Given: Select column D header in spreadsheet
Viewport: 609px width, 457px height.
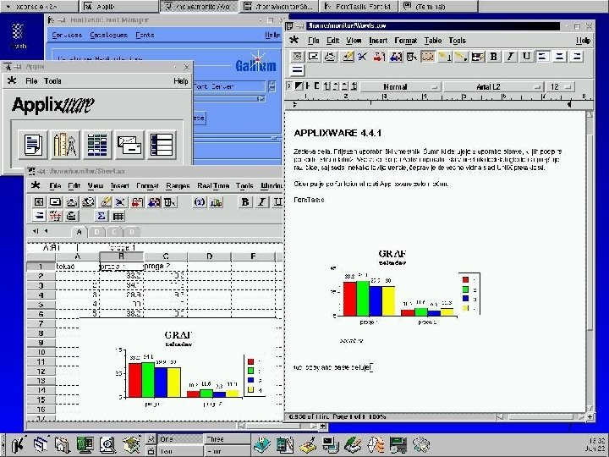Looking at the screenshot, I should tap(210, 256).
